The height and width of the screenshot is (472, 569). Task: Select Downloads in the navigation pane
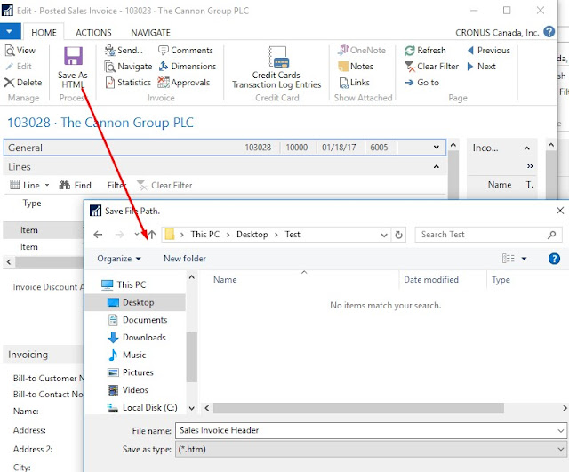pos(137,338)
